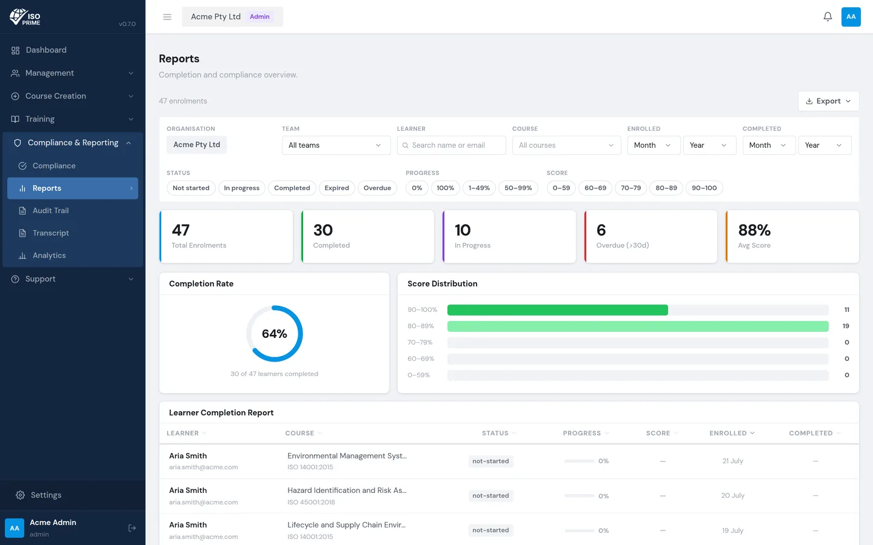Toggle the Completed status filter
This screenshot has width=873, height=545.
[x=292, y=188]
